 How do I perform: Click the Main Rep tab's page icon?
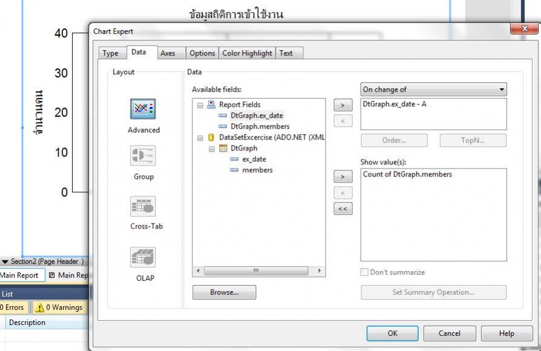(x=52, y=275)
